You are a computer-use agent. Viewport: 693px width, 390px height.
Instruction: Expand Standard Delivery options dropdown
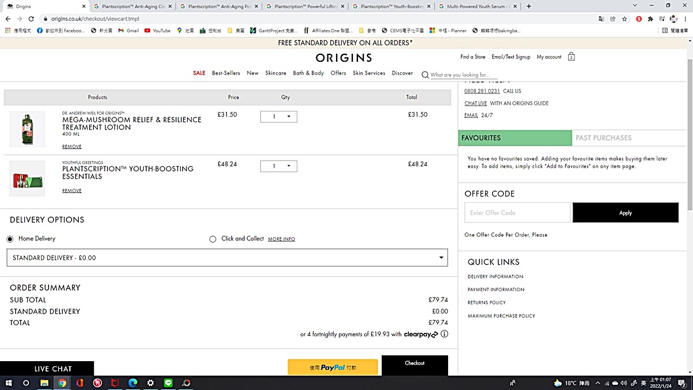click(227, 258)
